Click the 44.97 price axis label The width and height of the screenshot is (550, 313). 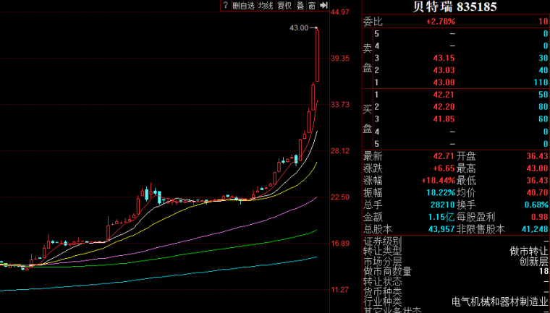click(x=340, y=12)
